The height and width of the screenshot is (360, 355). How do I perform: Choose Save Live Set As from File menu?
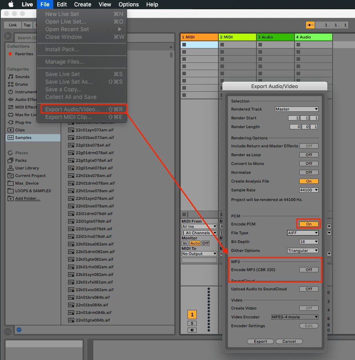(82, 82)
